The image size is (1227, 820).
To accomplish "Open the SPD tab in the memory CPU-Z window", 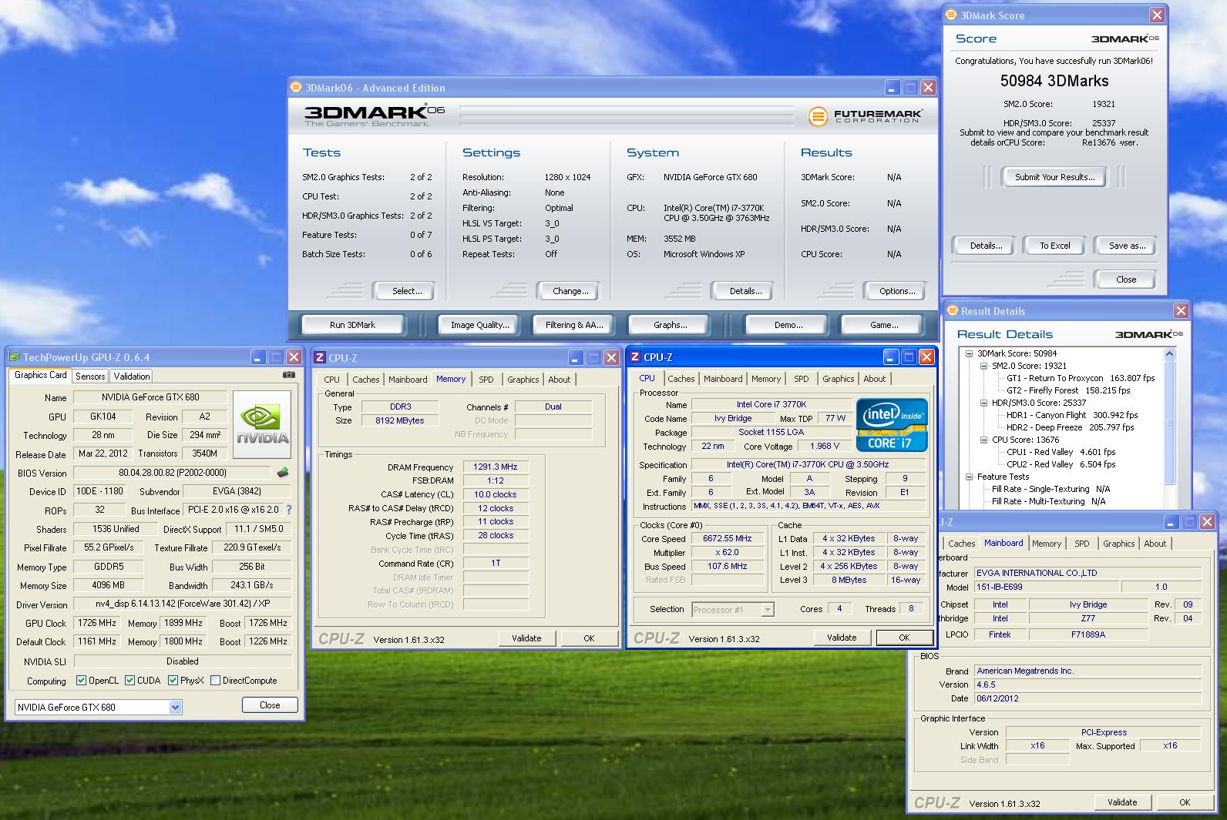I will [486, 380].
